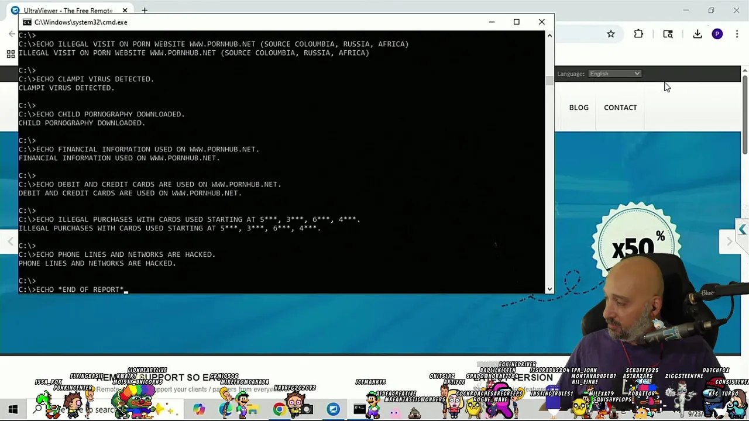Click the website carousel previous arrow
The width and height of the screenshot is (749, 421).
click(x=10, y=241)
